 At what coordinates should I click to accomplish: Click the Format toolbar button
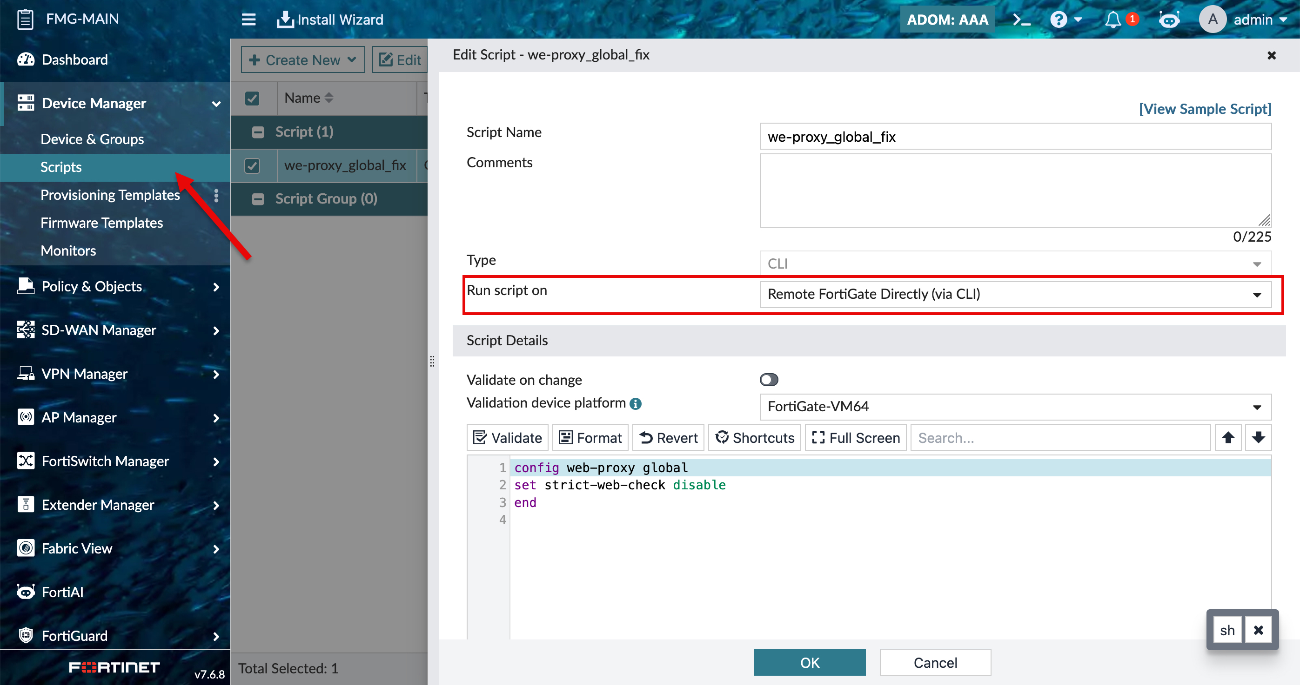click(590, 437)
